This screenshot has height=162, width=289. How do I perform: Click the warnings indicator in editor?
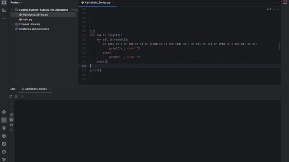[x=269, y=9]
